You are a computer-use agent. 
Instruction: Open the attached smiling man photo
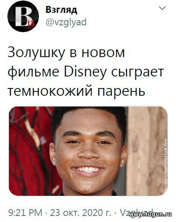88,151
